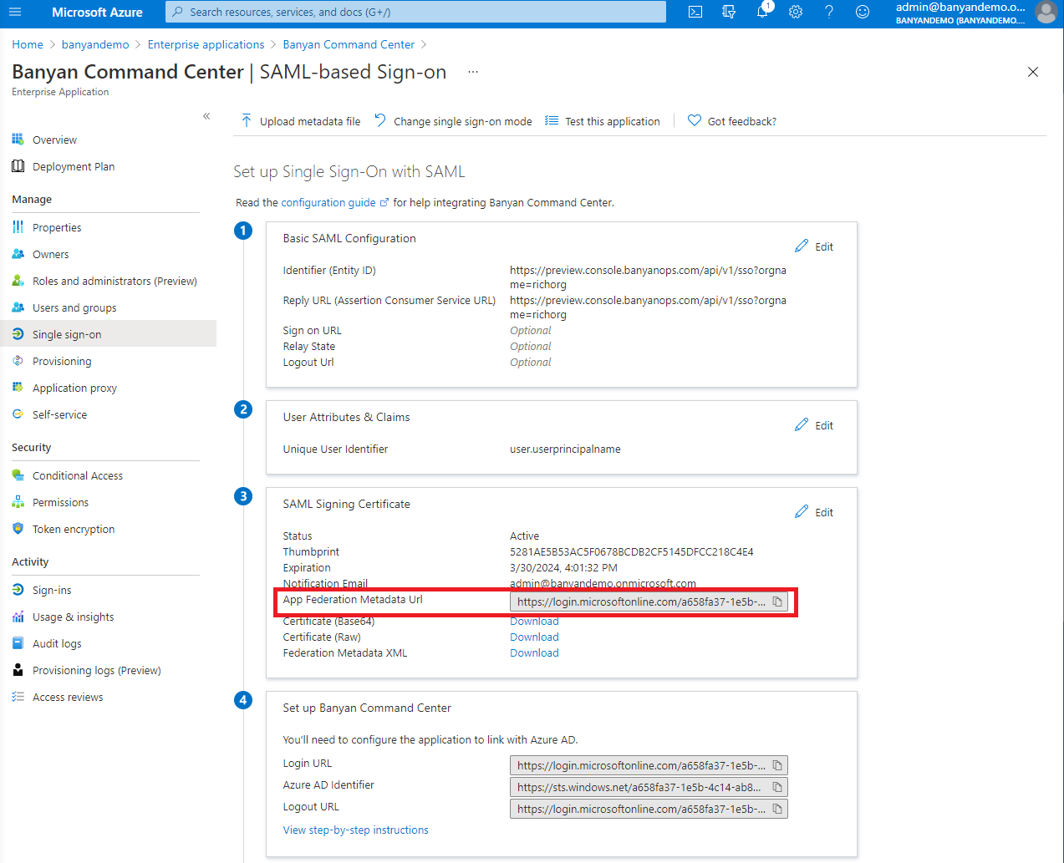Edit the Basic SAML Configuration
The height and width of the screenshot is (863, 1064).
coord(814,246)
